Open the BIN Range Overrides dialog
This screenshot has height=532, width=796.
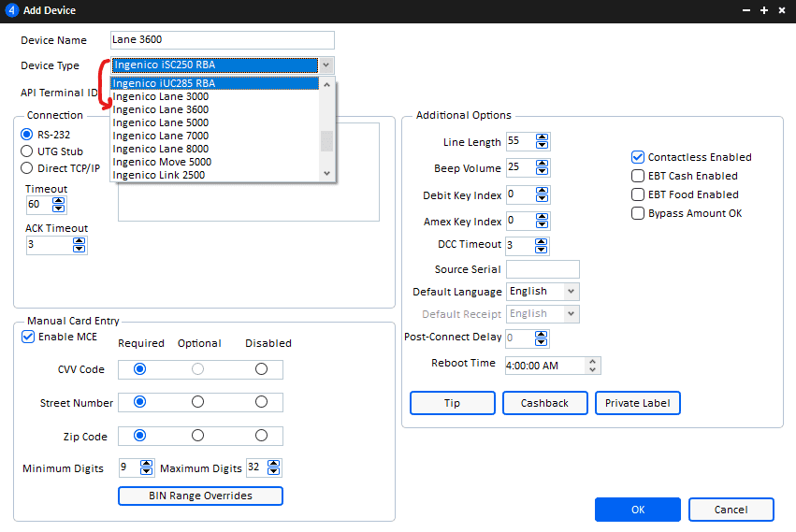(x=200, y=496)
